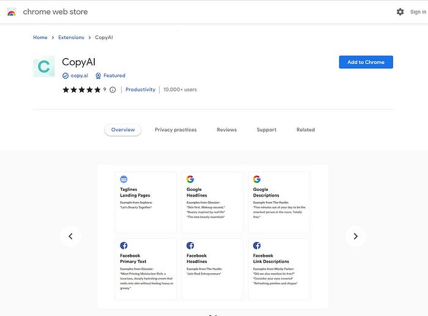
Task: Click the rating count number 9
Action: 105,89
